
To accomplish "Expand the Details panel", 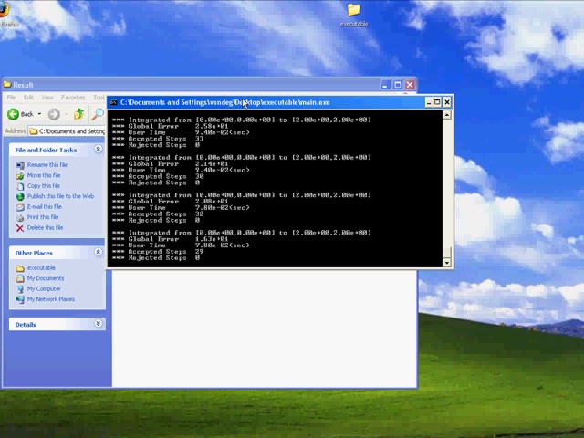I will [x=98, y=324].
